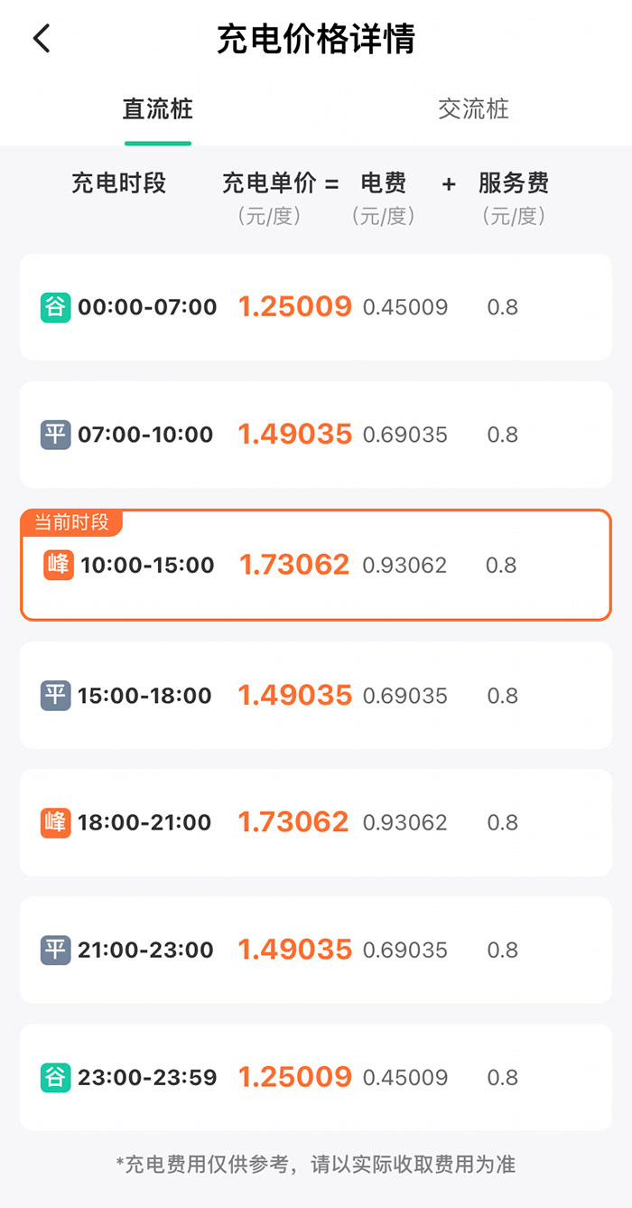The image size is (632, 1208).
Task: Select the 平 badge for 15:00-18:00
Action: point(55,696)
